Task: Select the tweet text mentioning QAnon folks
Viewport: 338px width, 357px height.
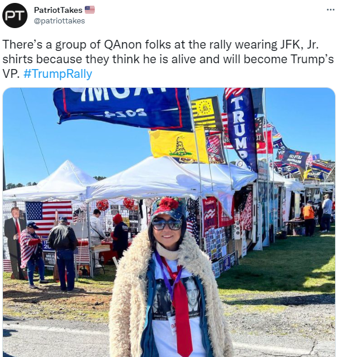Action: (168, 59)
